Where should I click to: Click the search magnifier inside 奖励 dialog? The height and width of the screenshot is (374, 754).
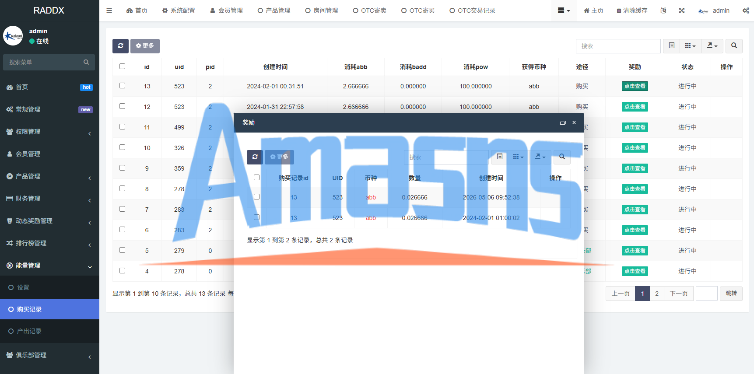pos(562,157)
